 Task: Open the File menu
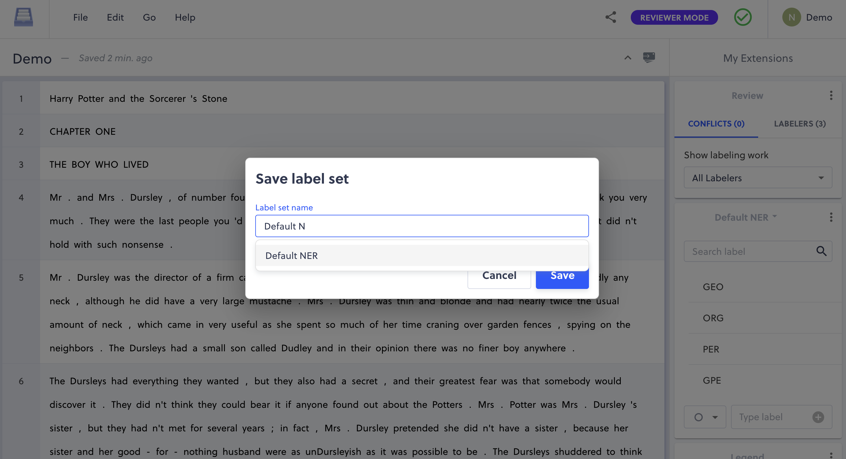tap(80, 17)
